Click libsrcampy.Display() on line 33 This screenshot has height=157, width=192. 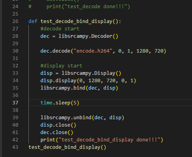tap(91, 73)
